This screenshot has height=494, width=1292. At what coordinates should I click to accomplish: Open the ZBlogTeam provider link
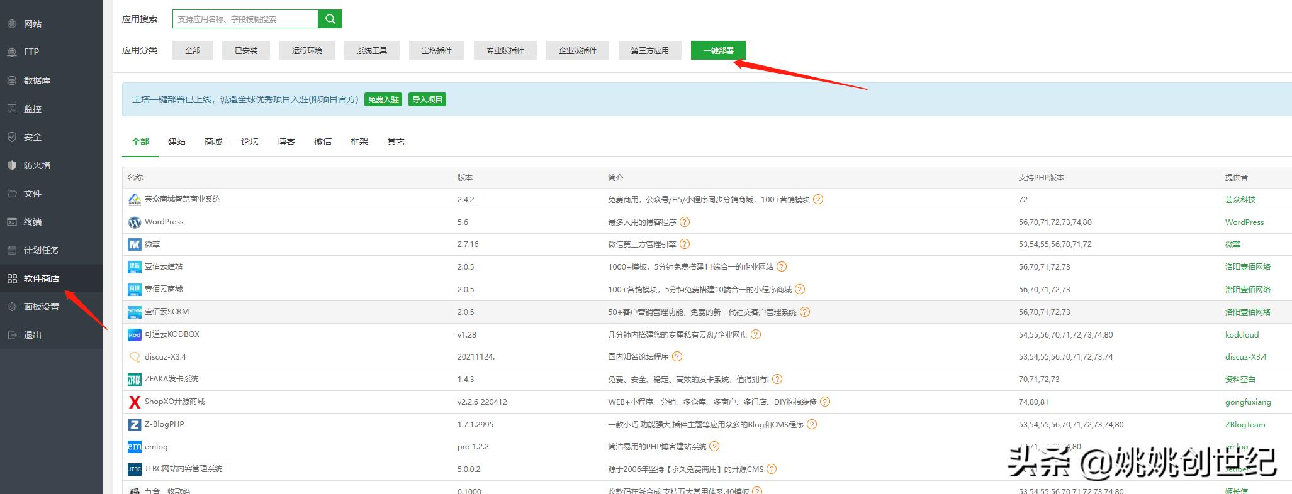coord(1245,424)
